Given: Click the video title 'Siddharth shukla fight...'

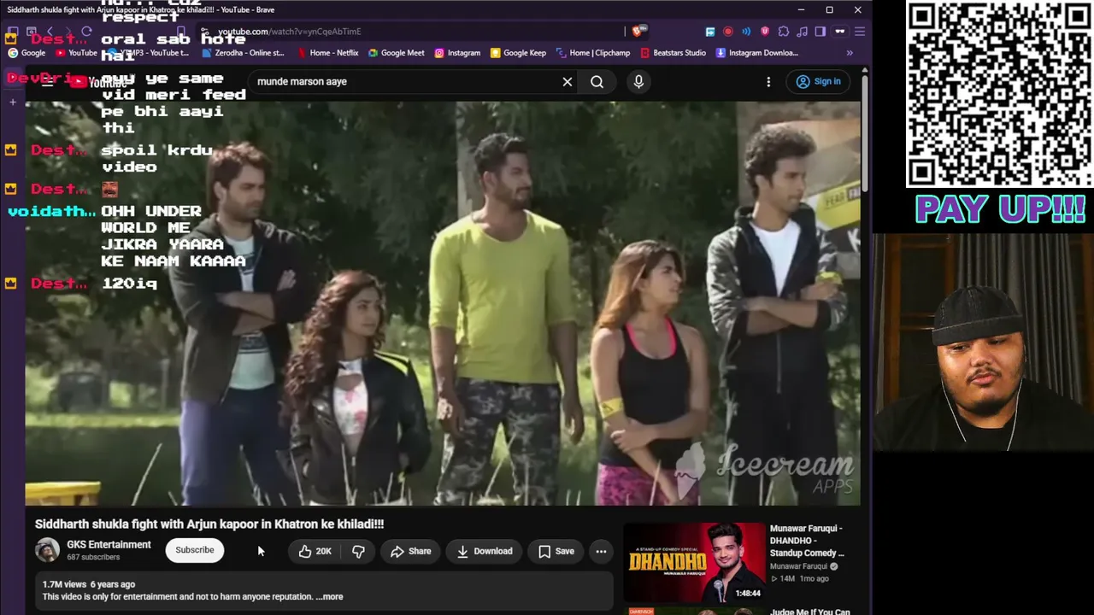Looking at the screenshot, I should (x=209, y=524).
